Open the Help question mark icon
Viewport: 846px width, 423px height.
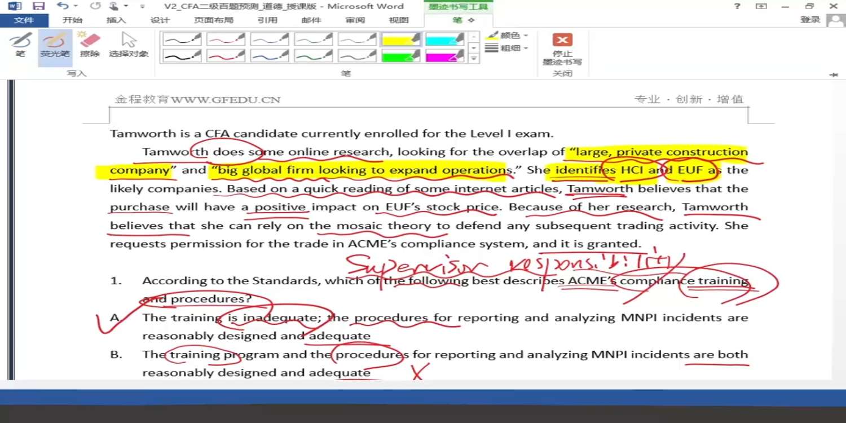tap(737, 6)
